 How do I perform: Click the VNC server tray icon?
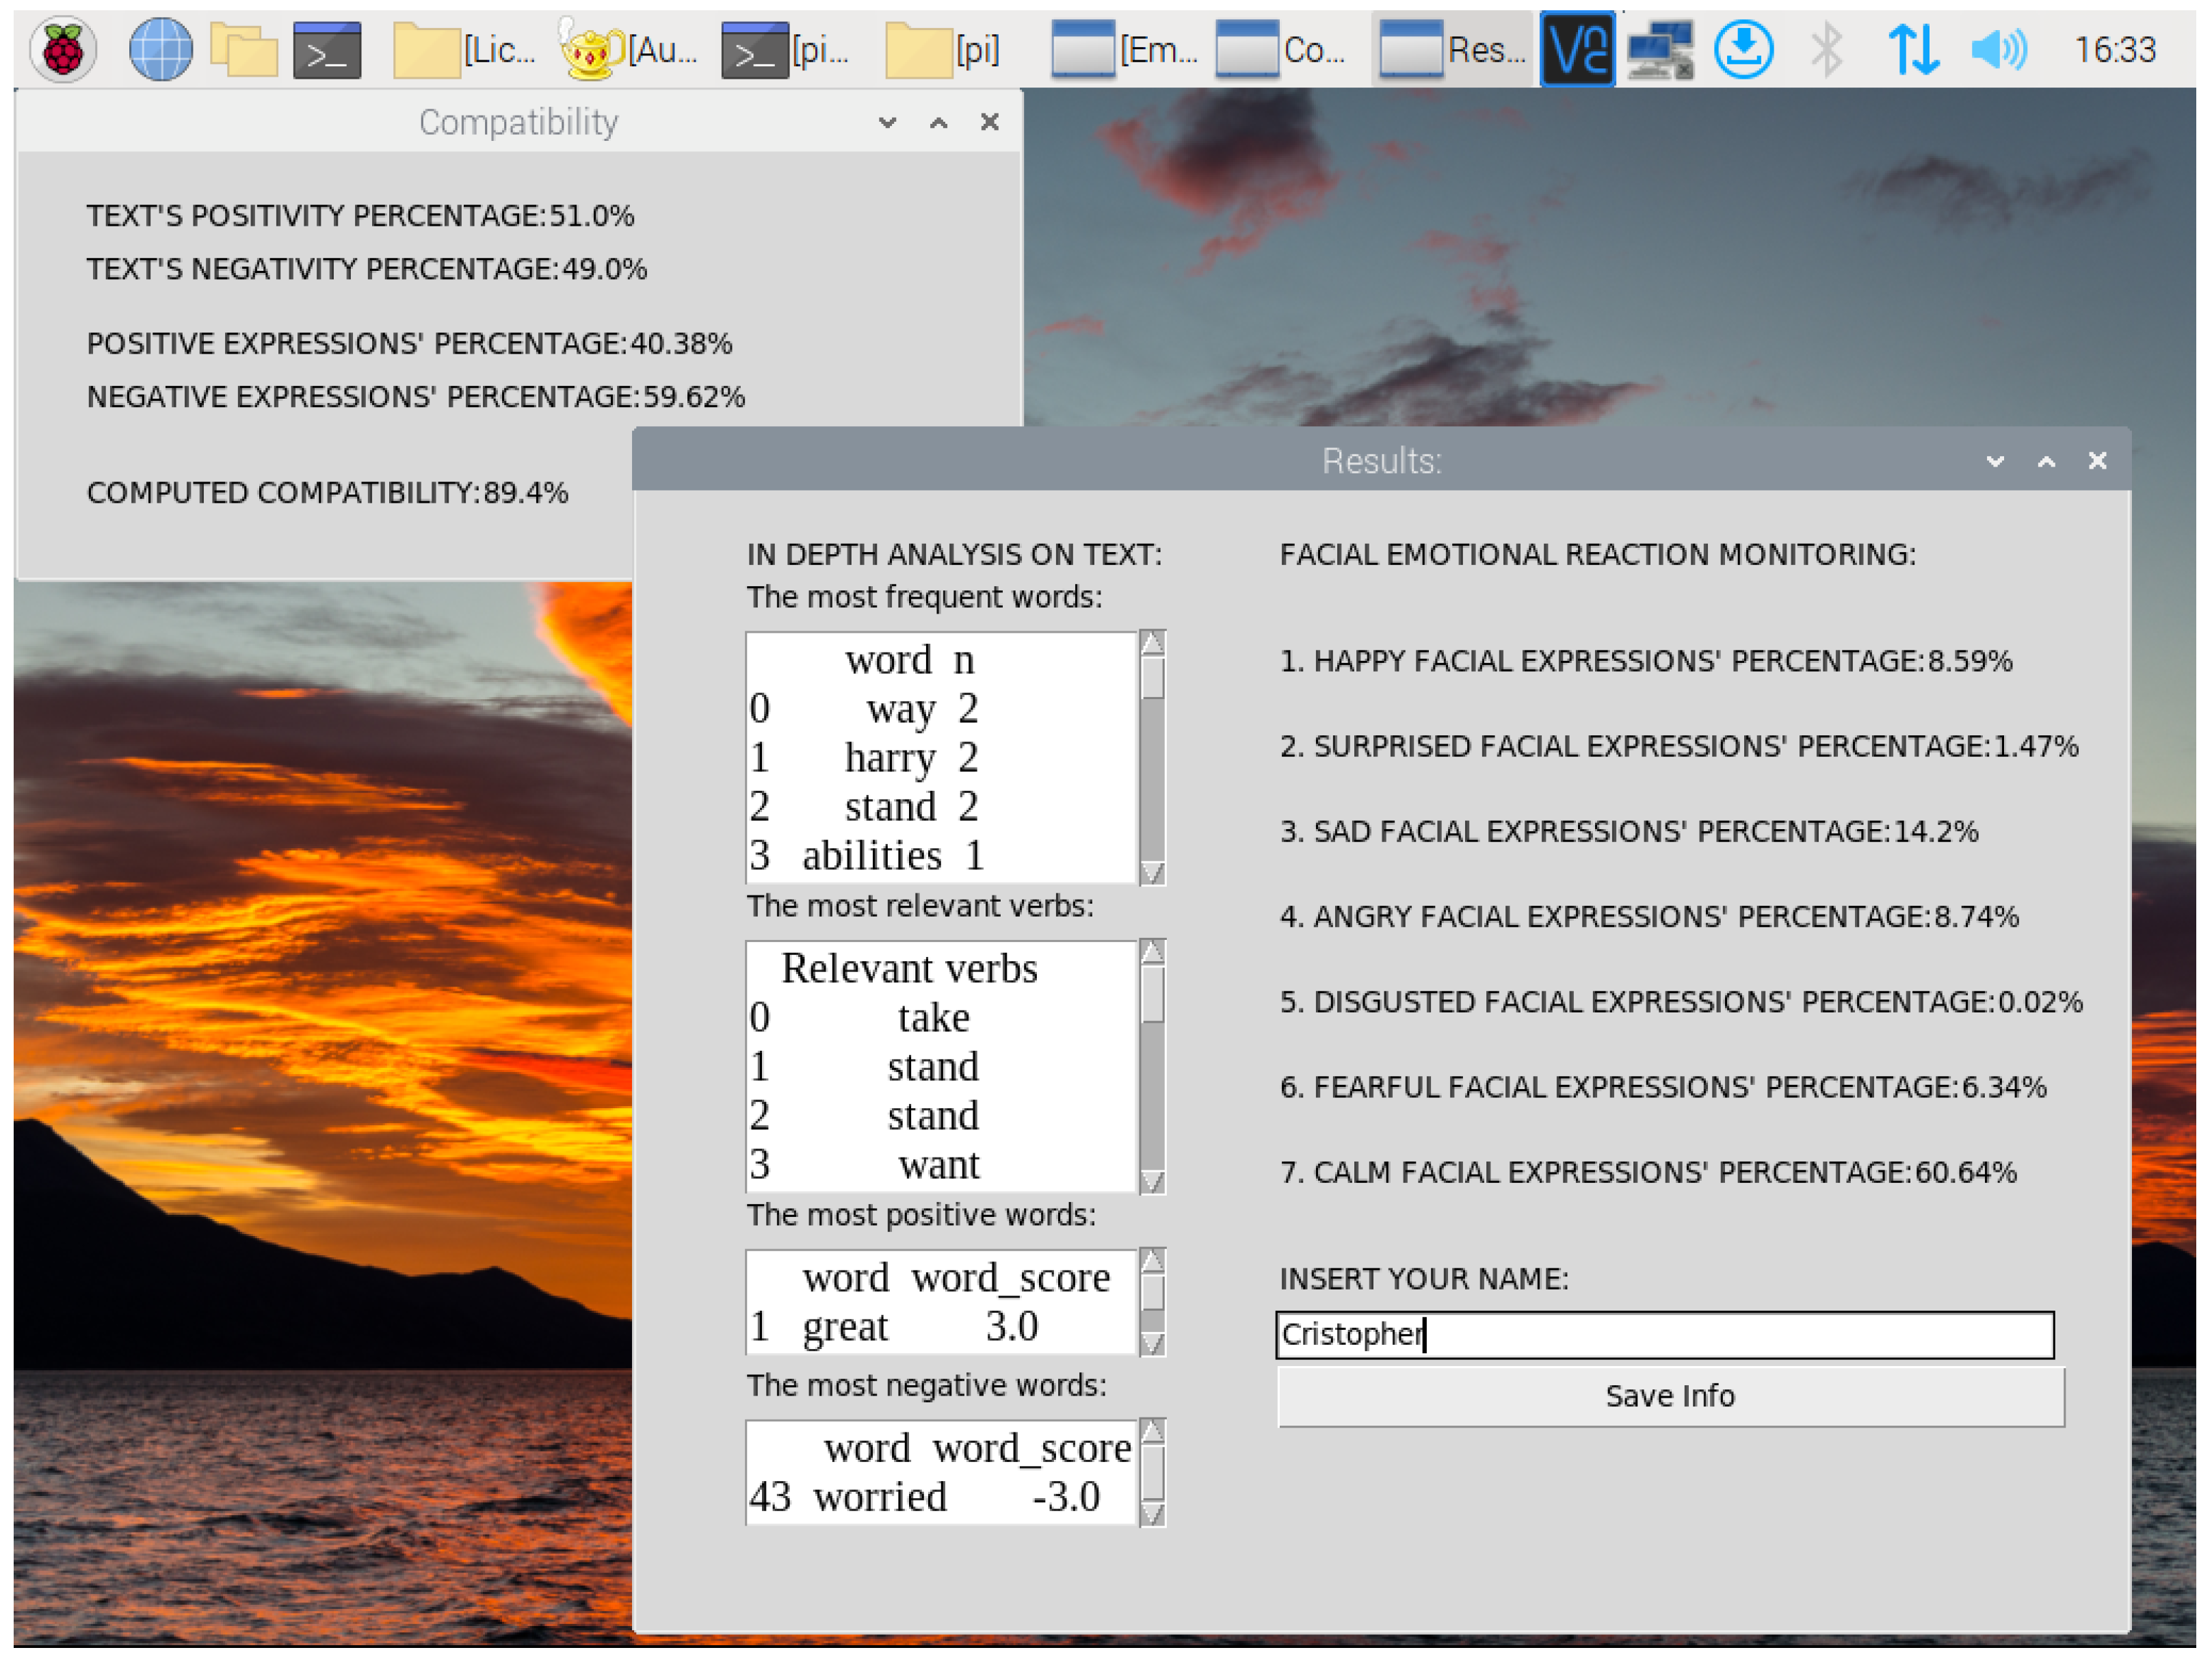pyautogui.click(x=1577, y=49)
